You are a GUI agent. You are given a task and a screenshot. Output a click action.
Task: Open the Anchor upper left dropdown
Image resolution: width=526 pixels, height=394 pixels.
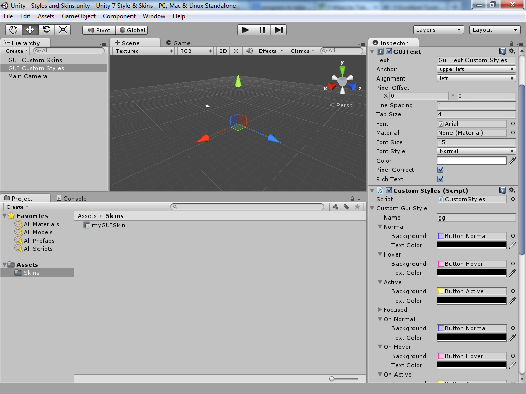(x=476, y=69)
